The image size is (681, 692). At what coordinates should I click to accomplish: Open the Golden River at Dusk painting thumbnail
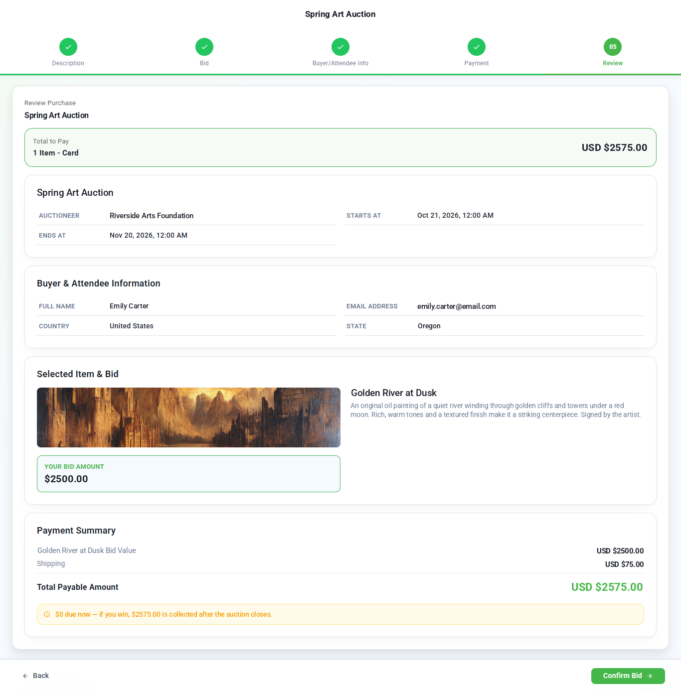pos(188,417)
